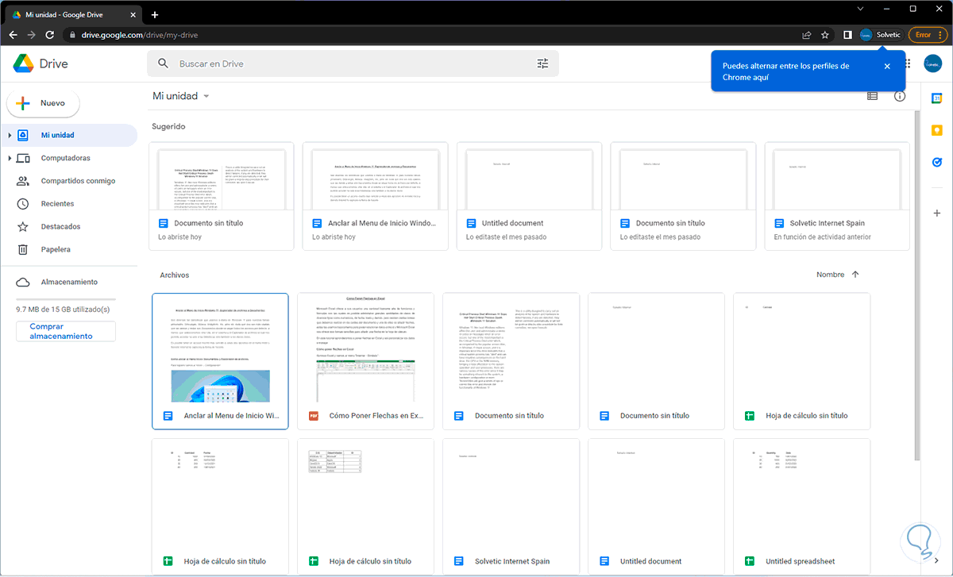Select Mi unidad in sidebar

click(70, 135)
